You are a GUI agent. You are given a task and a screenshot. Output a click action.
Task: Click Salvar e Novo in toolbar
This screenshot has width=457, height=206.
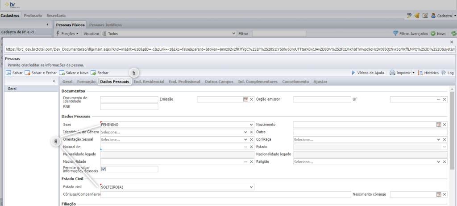click(x=74, y=73)
